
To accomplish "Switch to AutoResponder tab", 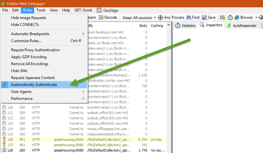I will coord(242,26).
